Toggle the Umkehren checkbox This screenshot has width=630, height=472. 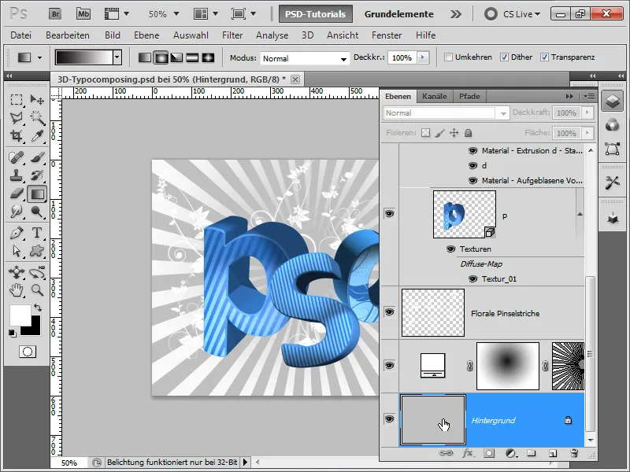pos(448,57)
